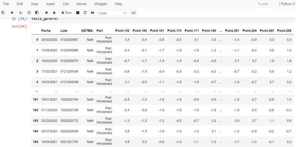Restart and run all cells with the fast-forward icon

point(92,13)
